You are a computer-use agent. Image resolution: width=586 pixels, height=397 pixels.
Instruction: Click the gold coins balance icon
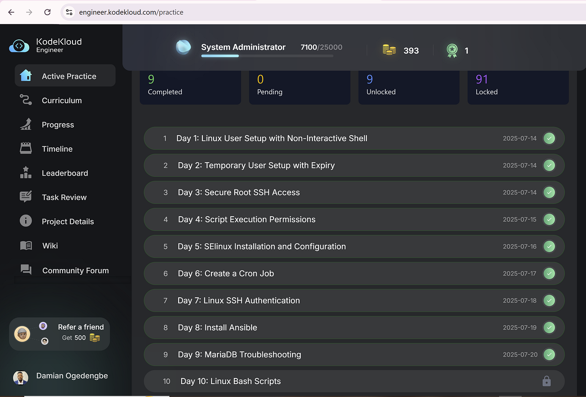pos(389,50)
